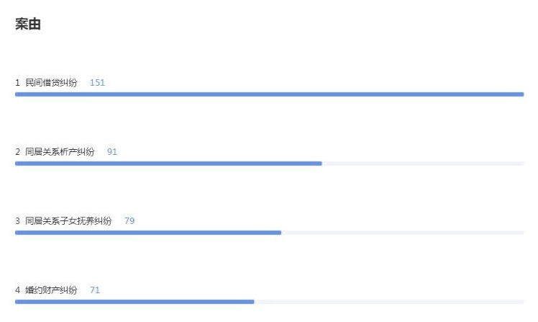Click the grey remainder of 婚约财产纠纷 bar
538x322 pixels.
(x=389, y=302)
